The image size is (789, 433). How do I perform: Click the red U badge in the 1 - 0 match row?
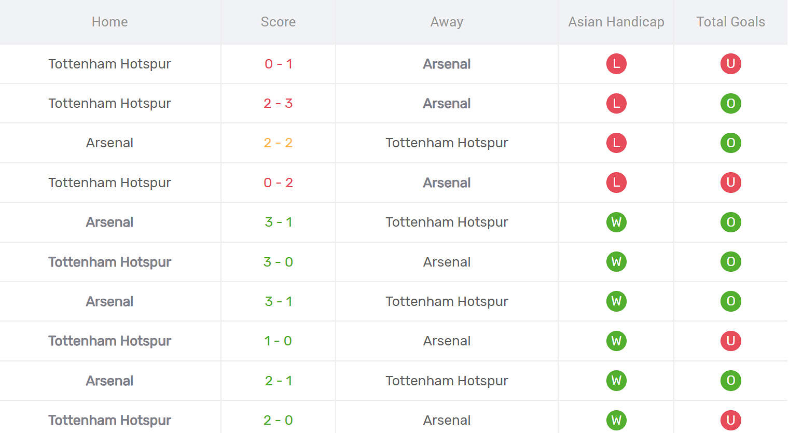click(730, 341)
